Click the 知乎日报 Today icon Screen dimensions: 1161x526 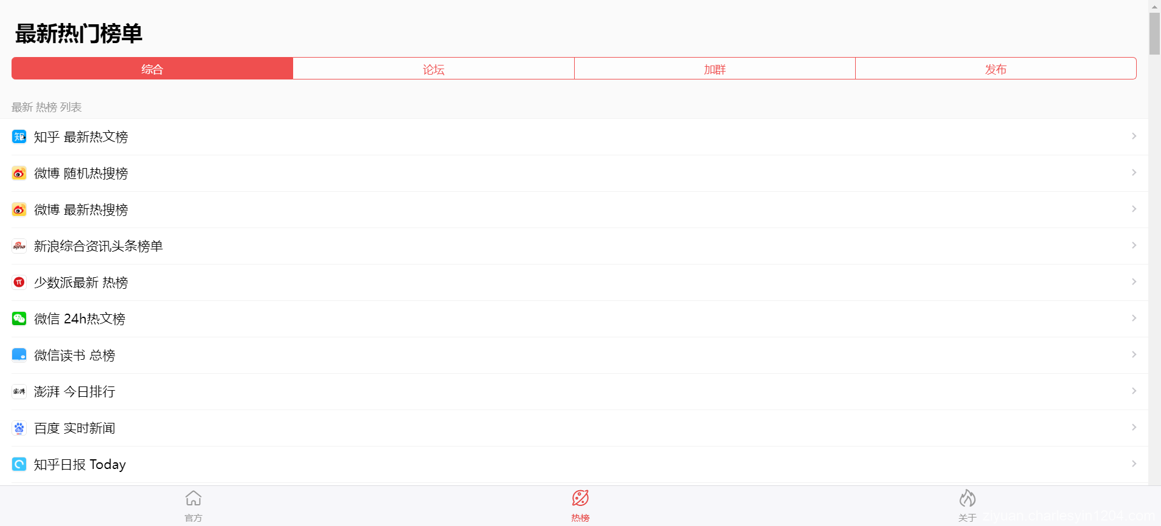pos(19,464)
